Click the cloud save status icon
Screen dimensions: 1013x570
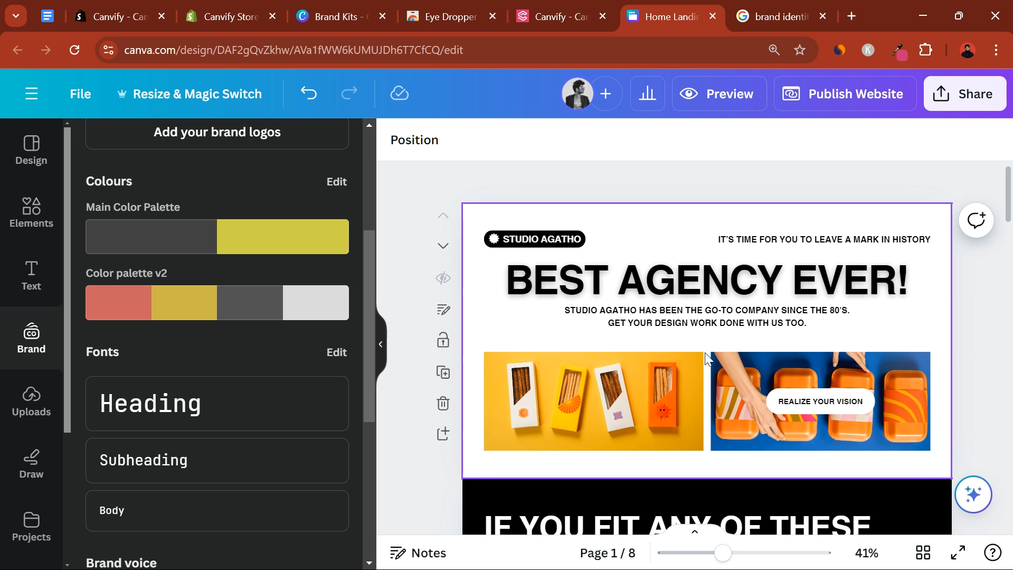click(x=399, y=94)
